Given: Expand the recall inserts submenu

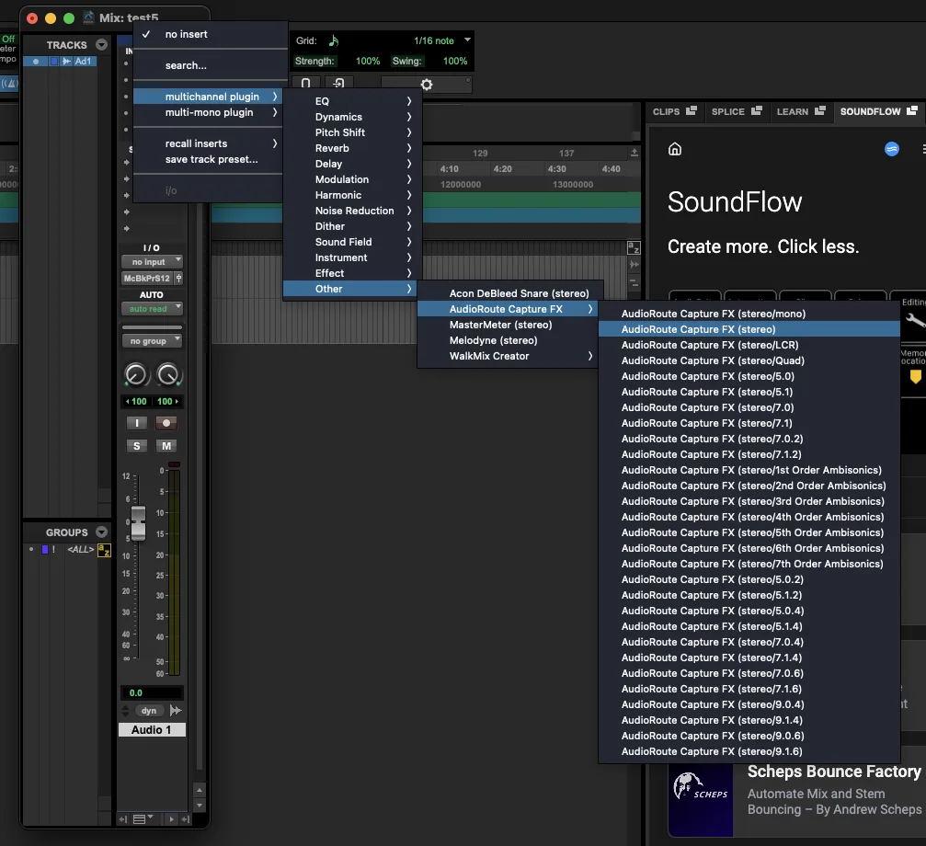Looking at the screenshot, I should tap(208, 143).
